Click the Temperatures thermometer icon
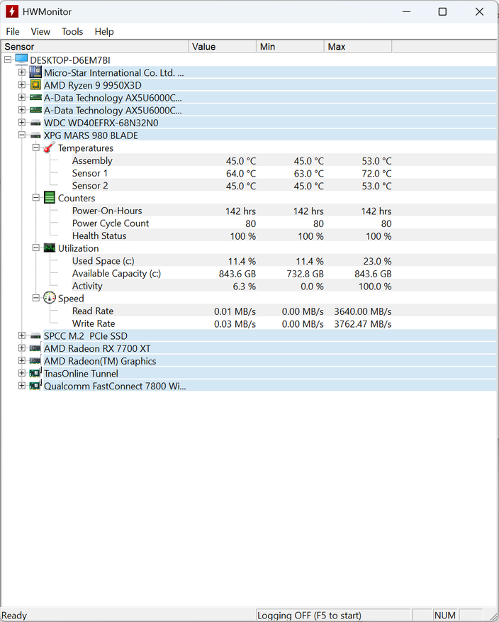 49,148
